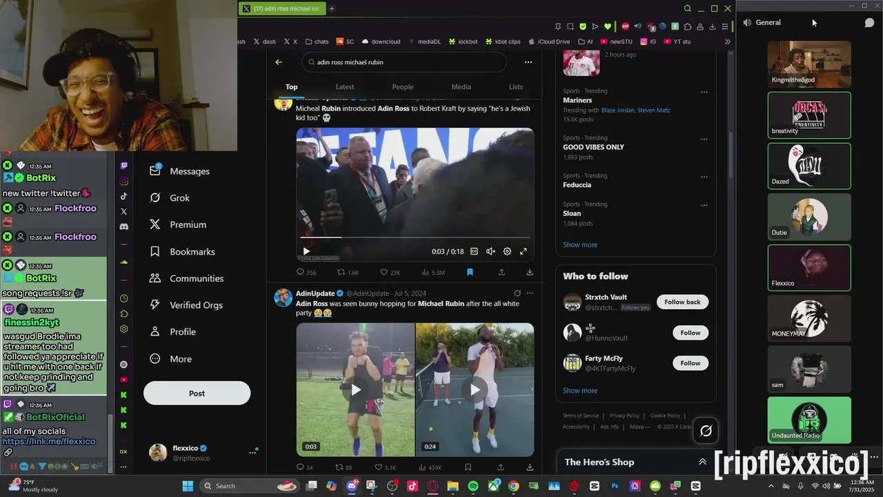Show more Who to follow suggestions

pos(580,391)
